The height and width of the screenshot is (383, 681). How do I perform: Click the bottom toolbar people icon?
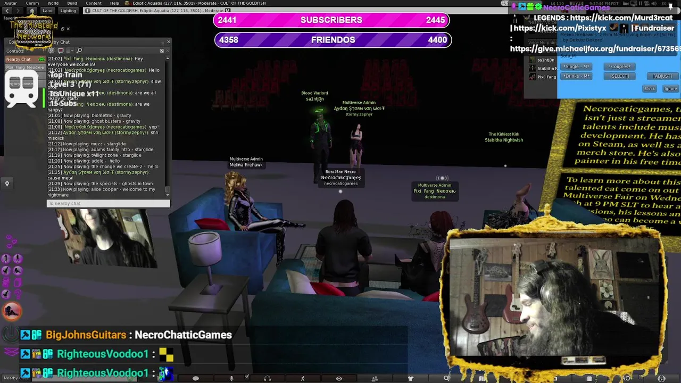click(x=375, y=378)
